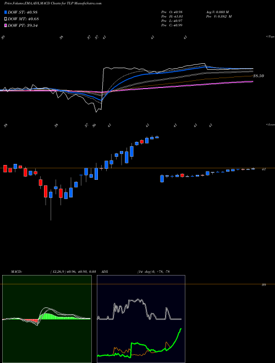Click the '<Tops' label at right edge
This screenshot has width=275, height=363.
(x=271, y=37)
